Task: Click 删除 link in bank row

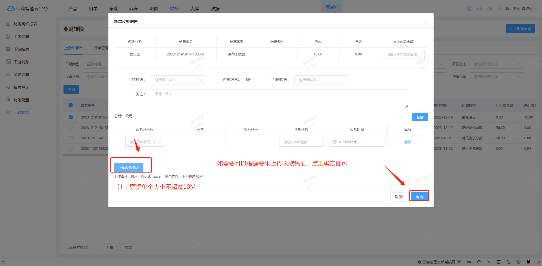Action: click(x=408, y=142)
